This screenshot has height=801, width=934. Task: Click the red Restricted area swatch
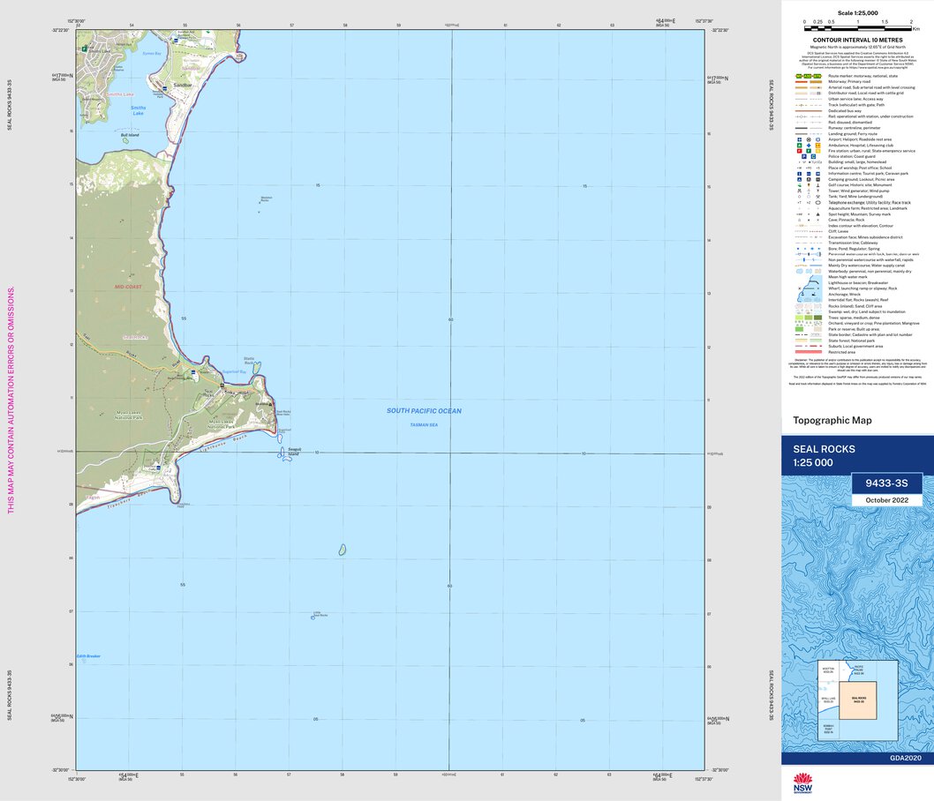pos(809,352)
